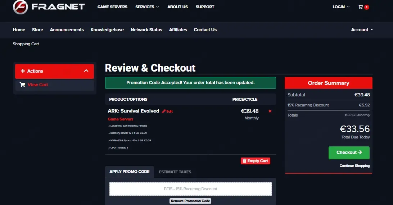Go to Contact Us

[x=205, y=29]
